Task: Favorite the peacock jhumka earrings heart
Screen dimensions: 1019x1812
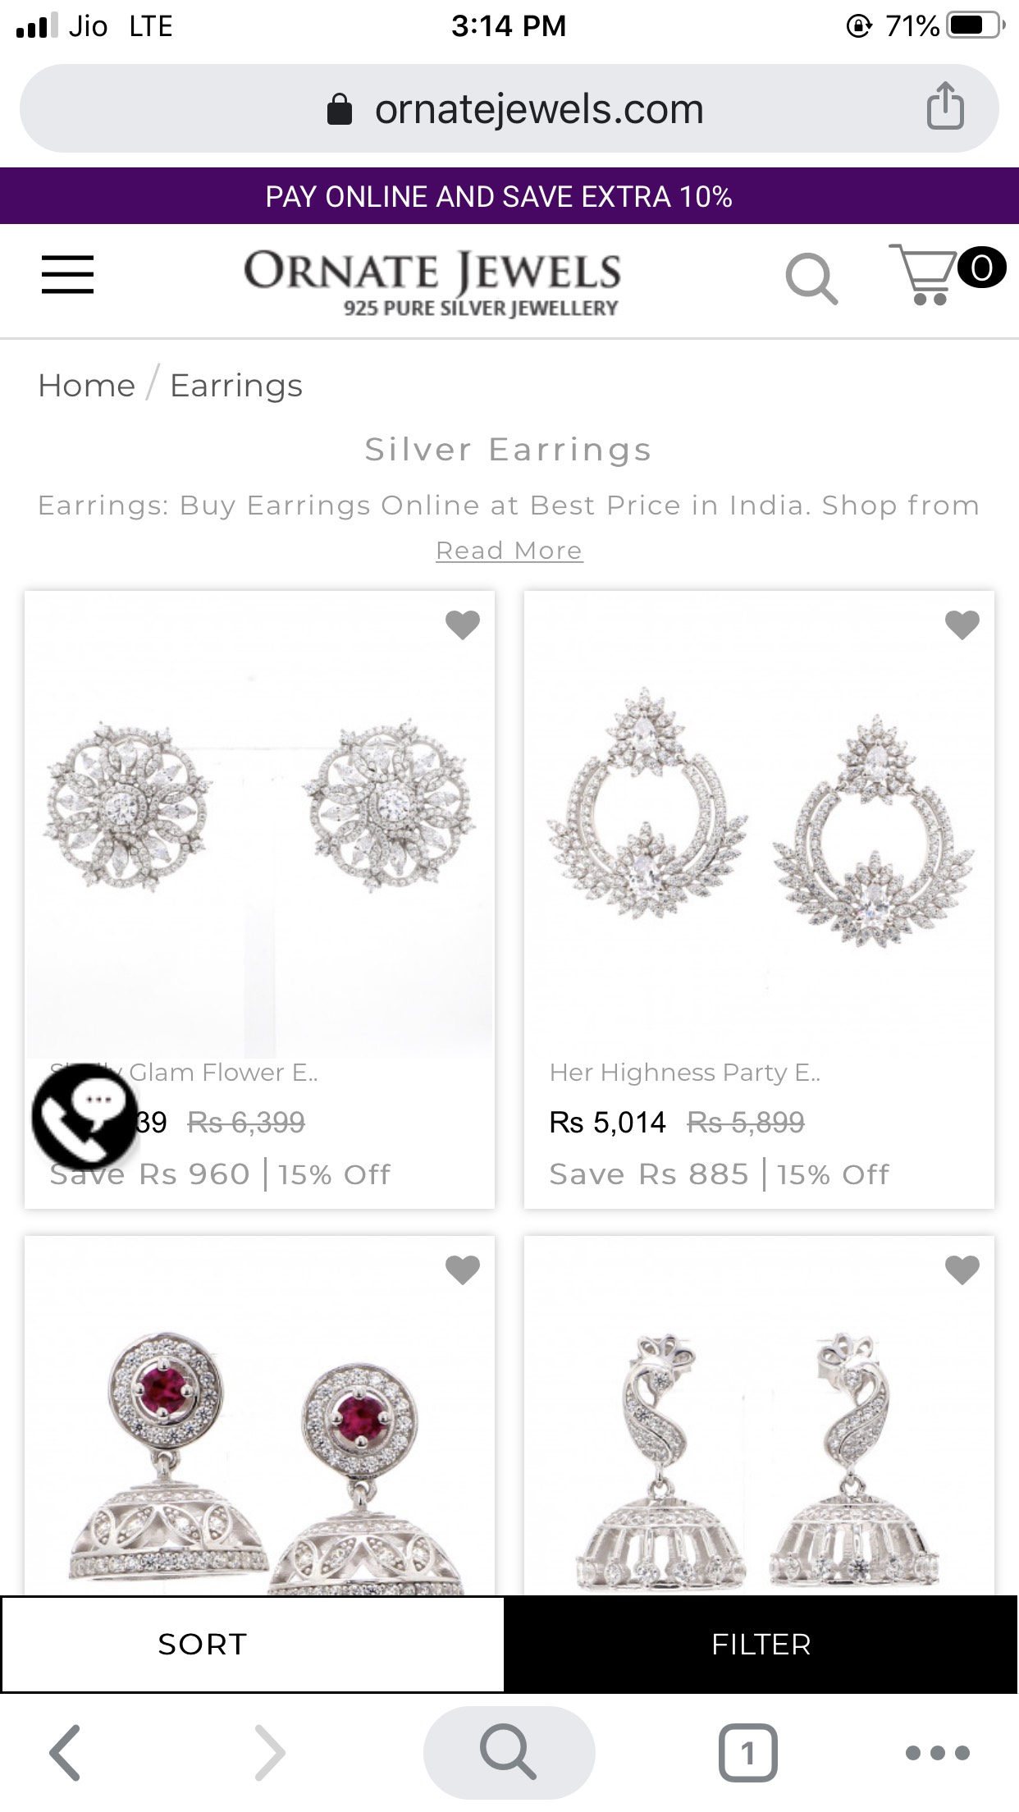Action: click(x=962, y=1270)
